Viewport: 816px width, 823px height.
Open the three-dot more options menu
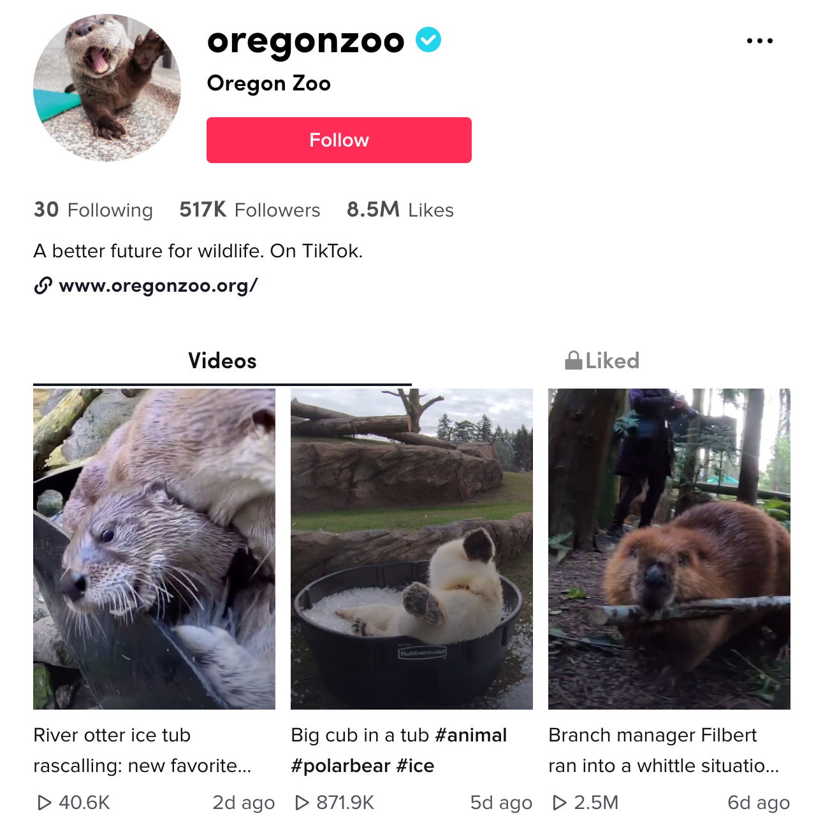click(759, 41)
